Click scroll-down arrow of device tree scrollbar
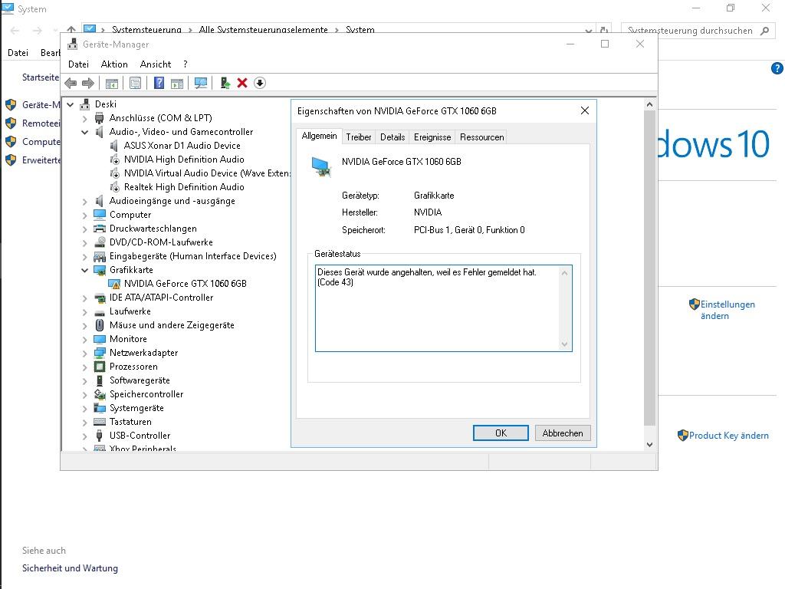785x589 pixels. click(649, 445)
